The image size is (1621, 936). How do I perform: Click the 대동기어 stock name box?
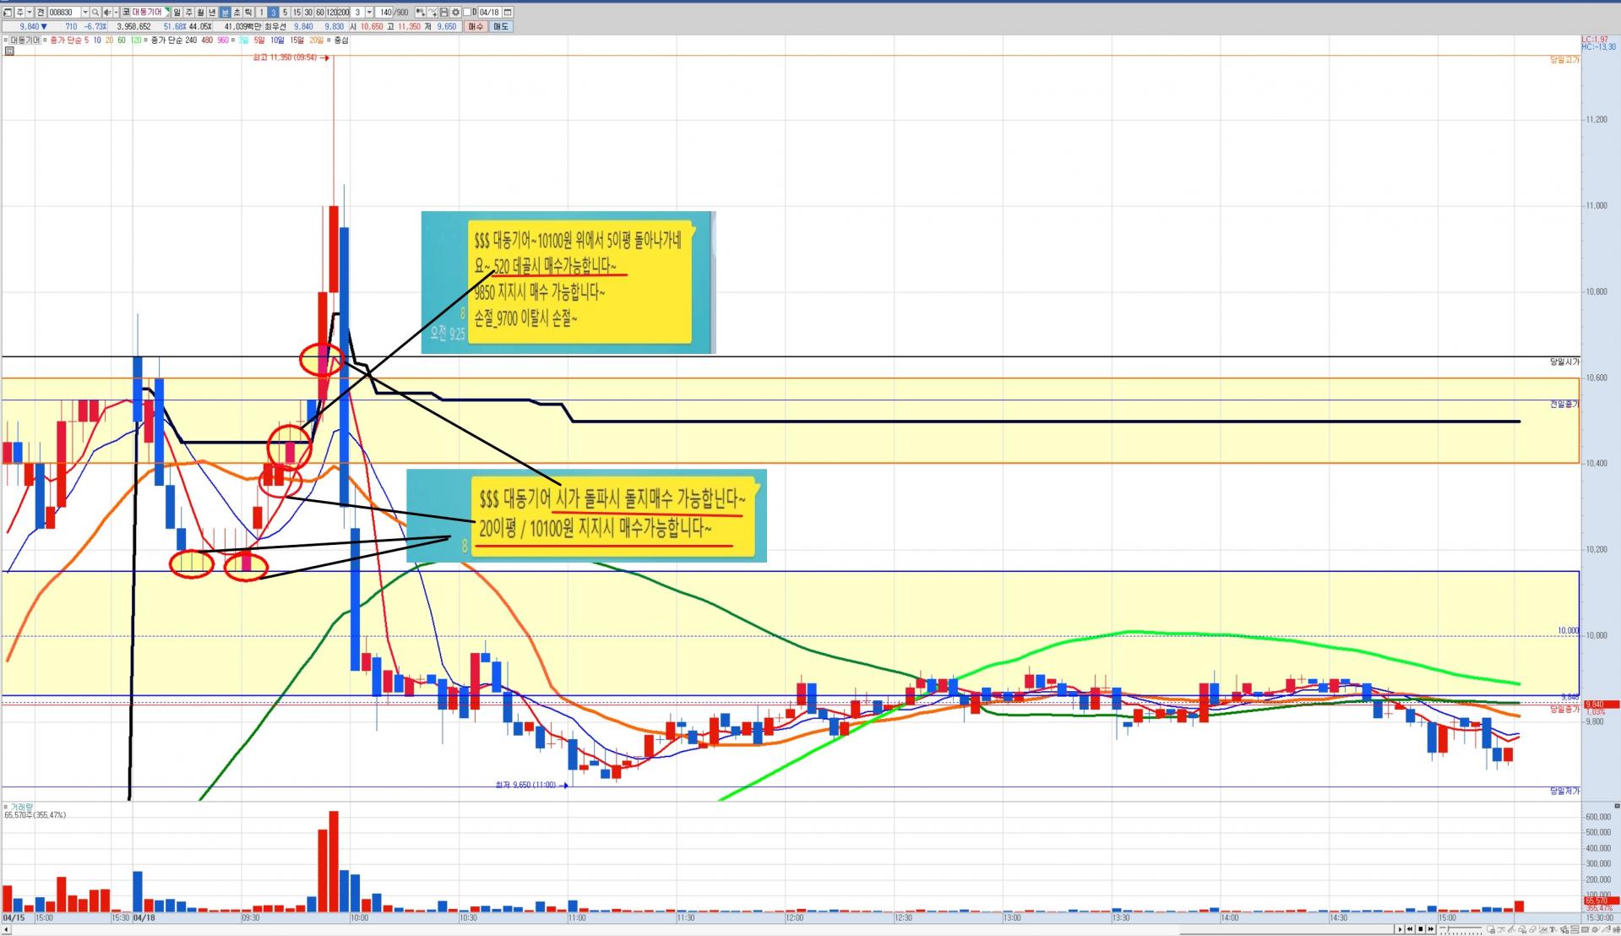point(150,13)
